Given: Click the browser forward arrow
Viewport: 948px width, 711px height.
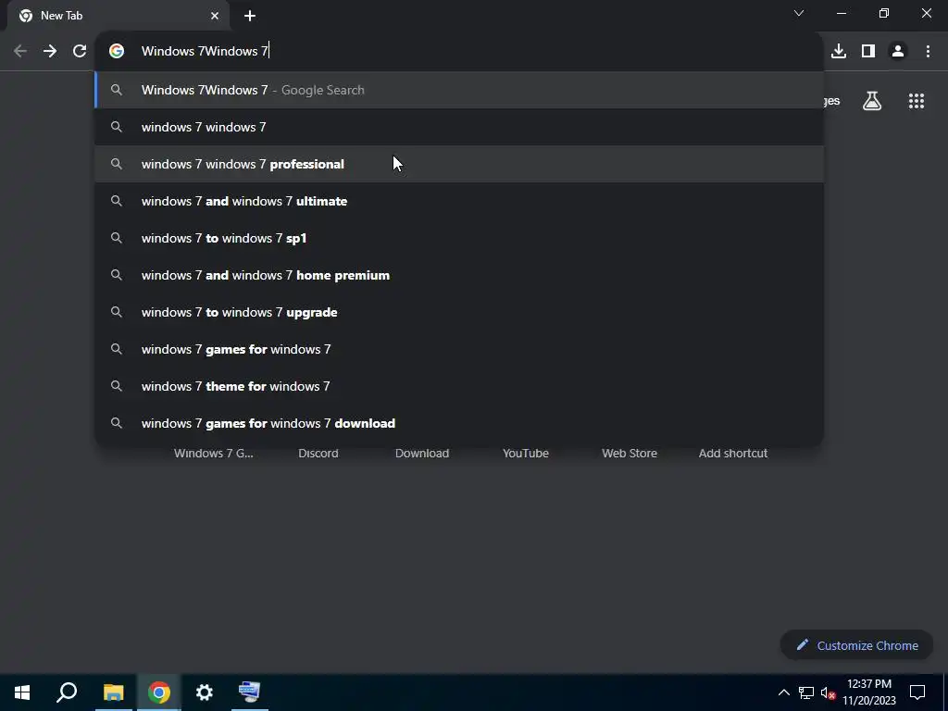Looking at the screenshot, I should click(50, 51).
